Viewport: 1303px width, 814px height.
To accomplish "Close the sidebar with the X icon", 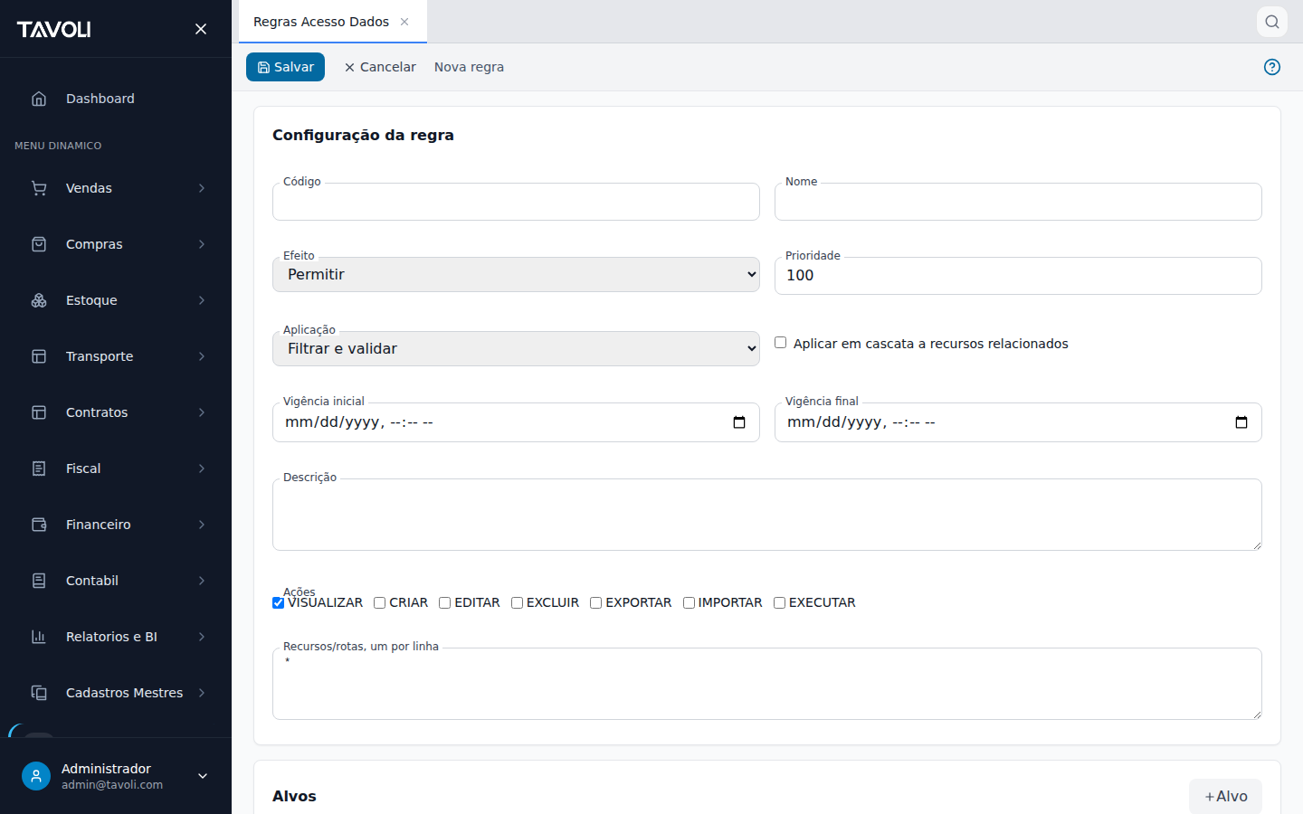I will 201,29.
